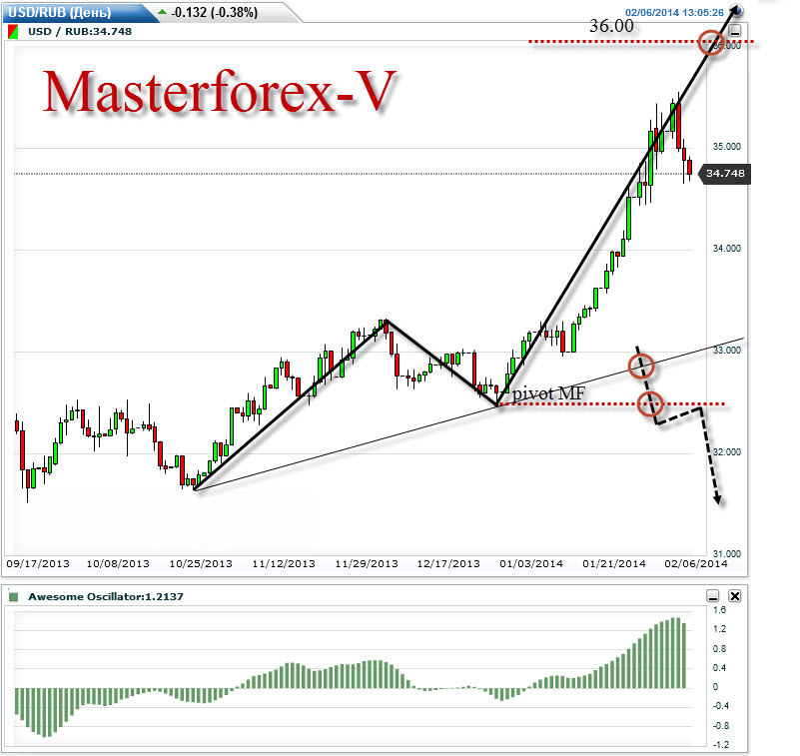Click the 1.2 oscillator axis label

click(x=719, y=629)
